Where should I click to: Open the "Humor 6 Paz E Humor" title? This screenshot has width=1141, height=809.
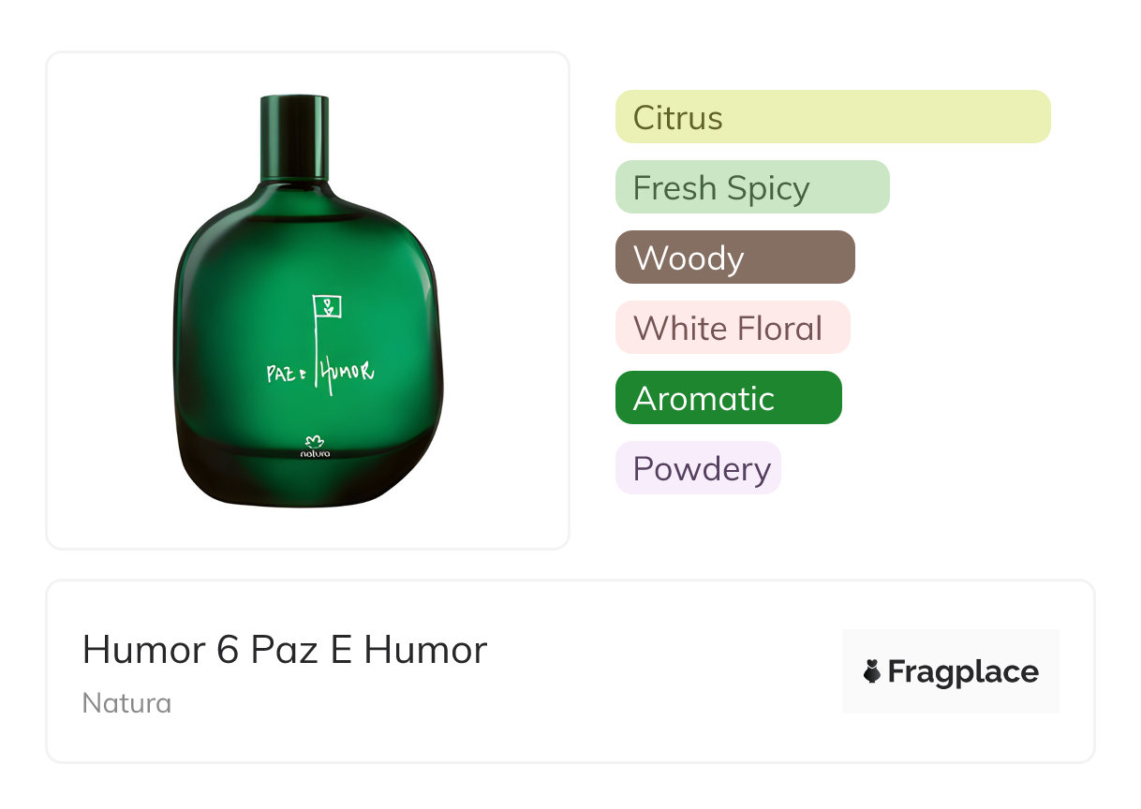coord(285,650)
